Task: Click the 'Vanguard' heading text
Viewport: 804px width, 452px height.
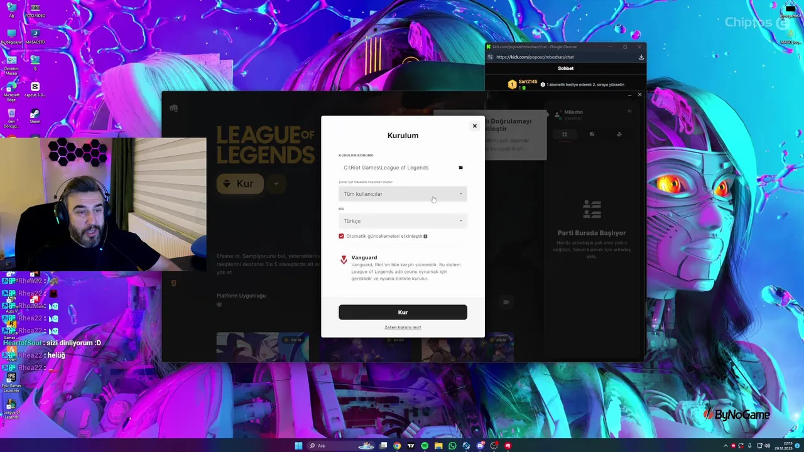Action: coord(364,257)
